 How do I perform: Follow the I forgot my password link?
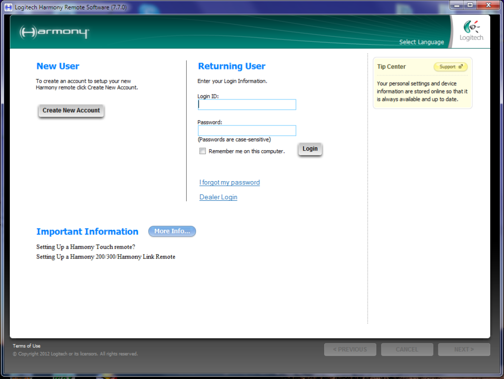click(230, 183)
